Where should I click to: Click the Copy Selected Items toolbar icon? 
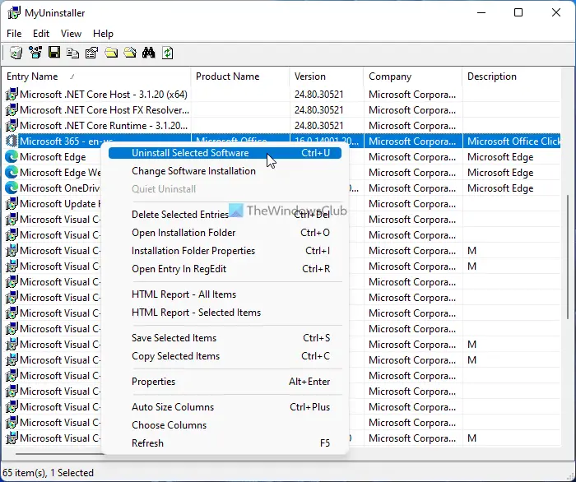pyautogui.click(x=72, y=53)
